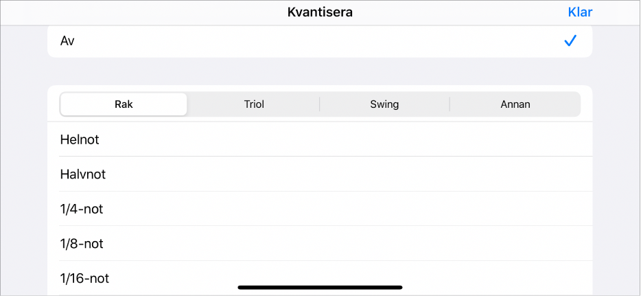Open the Triol tab

click(254, 104)
